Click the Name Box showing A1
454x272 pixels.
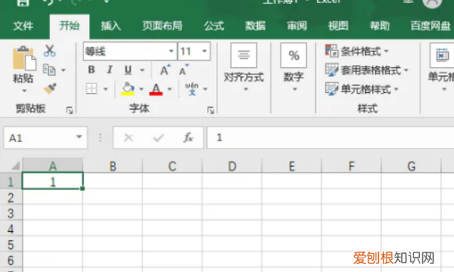[39, 138]
